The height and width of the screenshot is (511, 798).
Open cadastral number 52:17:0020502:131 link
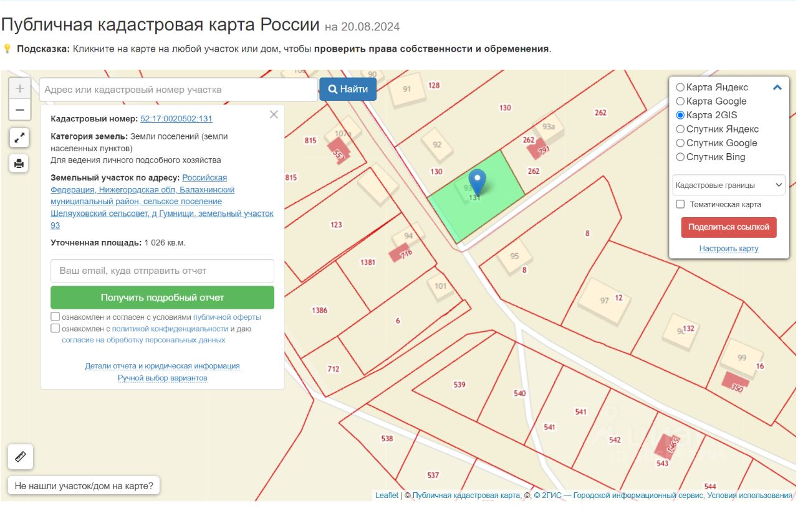176,119
